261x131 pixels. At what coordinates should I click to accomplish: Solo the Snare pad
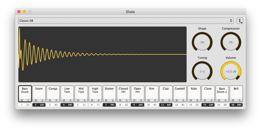[x=42, y=100]
